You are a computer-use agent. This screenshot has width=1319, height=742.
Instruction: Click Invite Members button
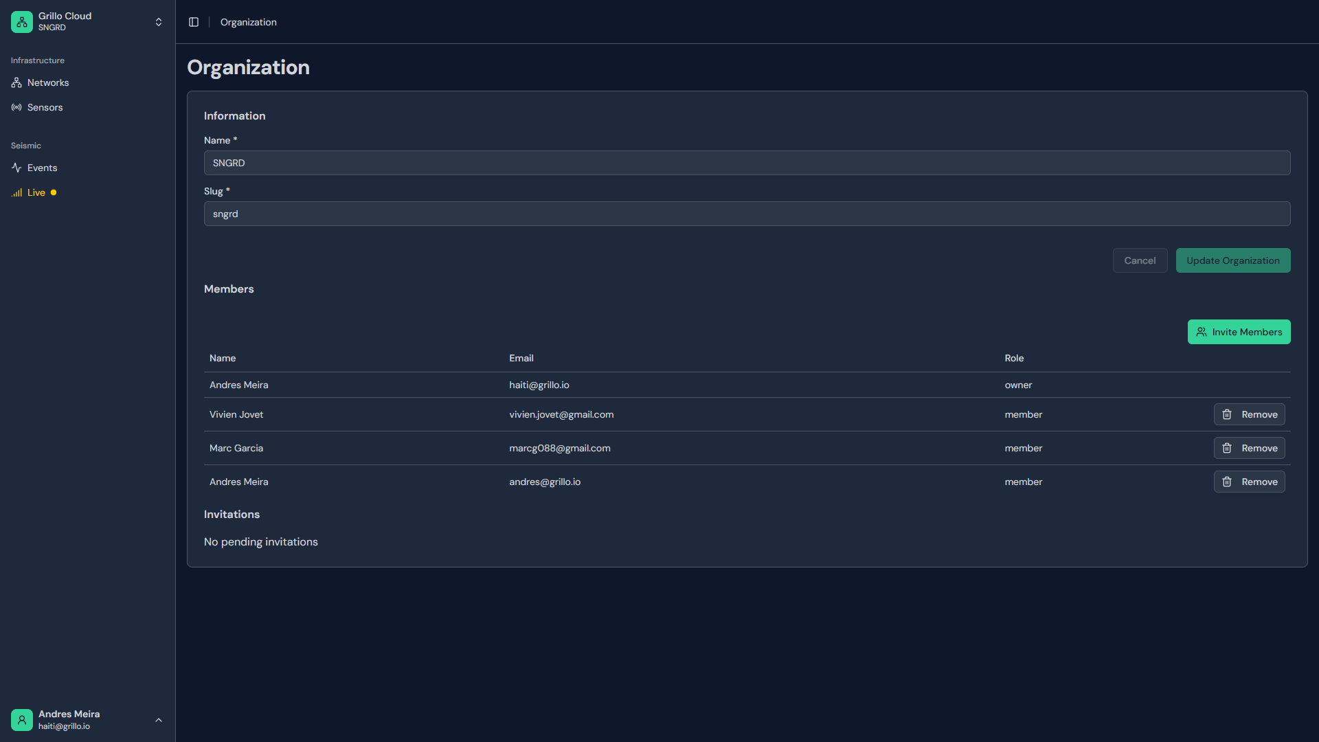coord(1239,332)
